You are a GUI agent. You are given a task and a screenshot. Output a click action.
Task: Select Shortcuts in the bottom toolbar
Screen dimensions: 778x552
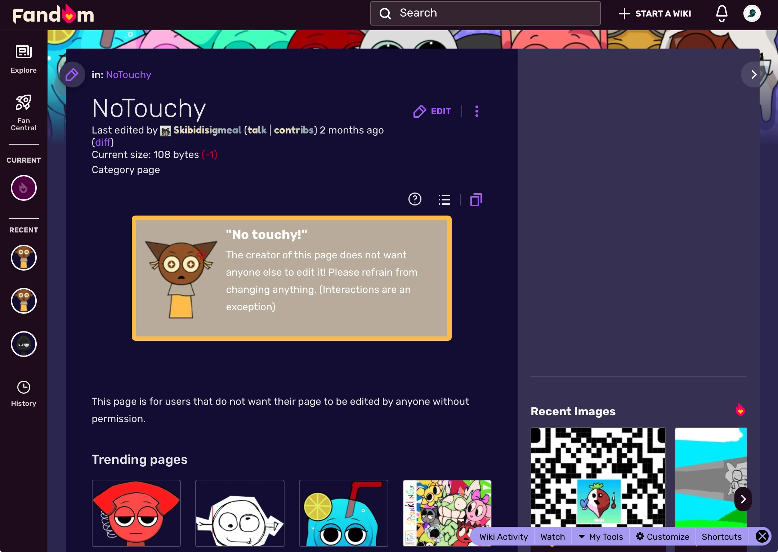click(x=721, y=537)
